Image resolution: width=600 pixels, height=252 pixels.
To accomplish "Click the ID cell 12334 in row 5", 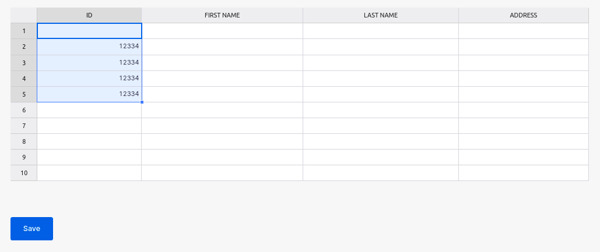I will [89, 94].
